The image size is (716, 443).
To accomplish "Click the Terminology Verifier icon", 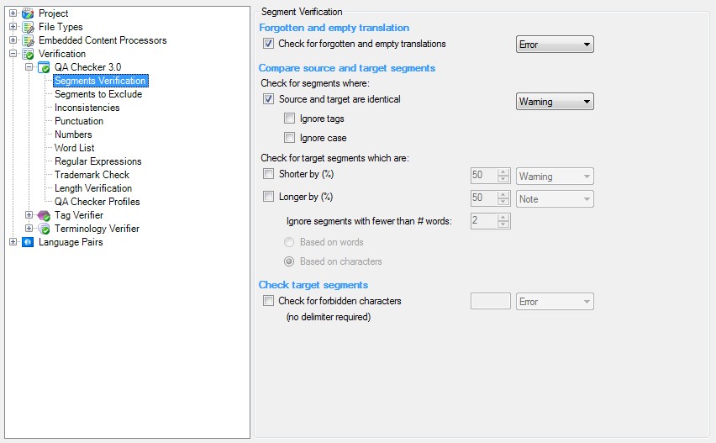I will point(44,229).
